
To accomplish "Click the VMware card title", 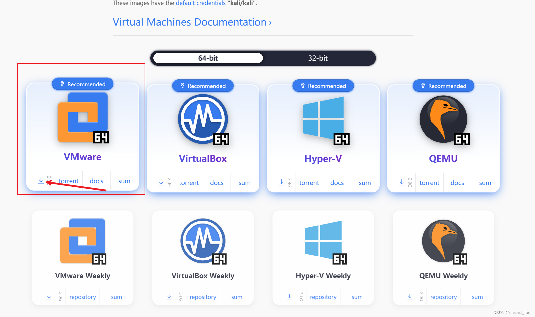I will [x=83, y=157].
